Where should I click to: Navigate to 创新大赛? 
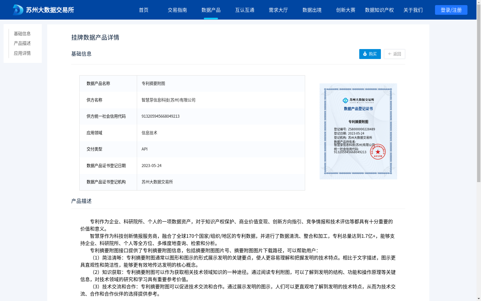click(346, 10)
